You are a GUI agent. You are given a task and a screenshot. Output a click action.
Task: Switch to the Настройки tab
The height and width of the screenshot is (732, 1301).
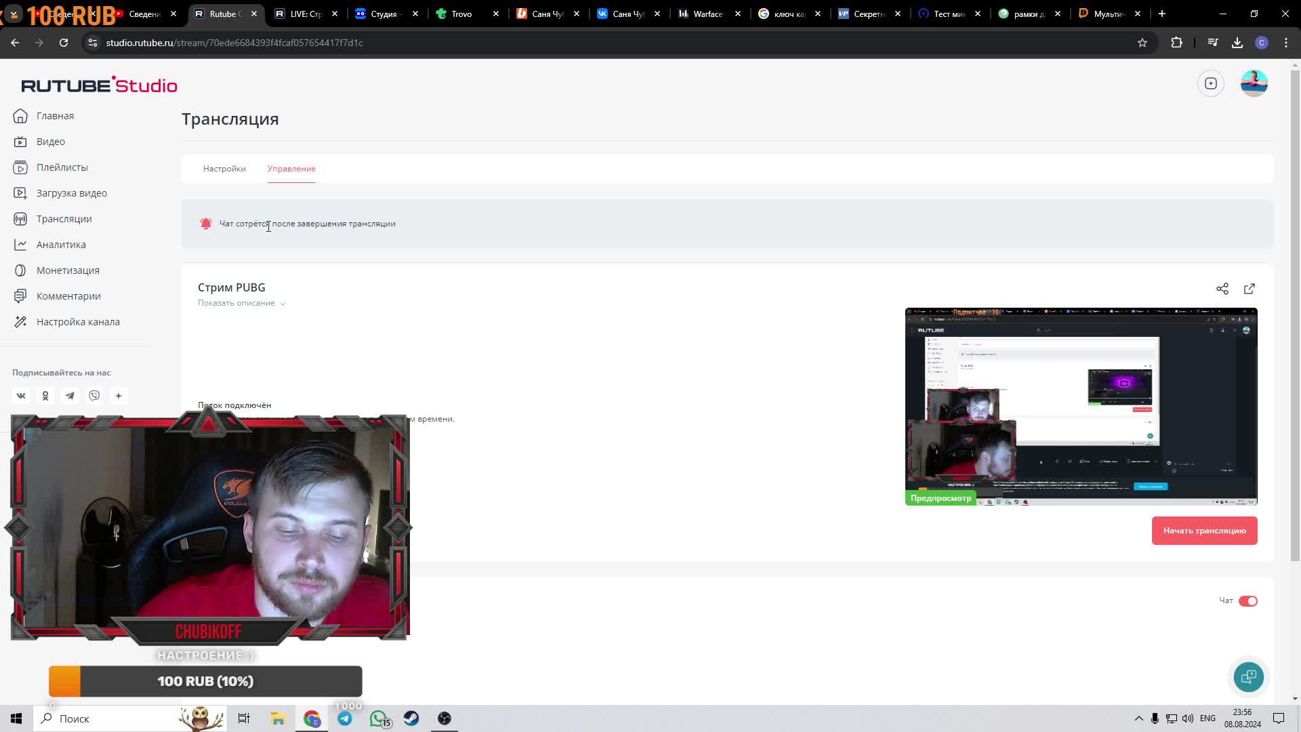224,169
